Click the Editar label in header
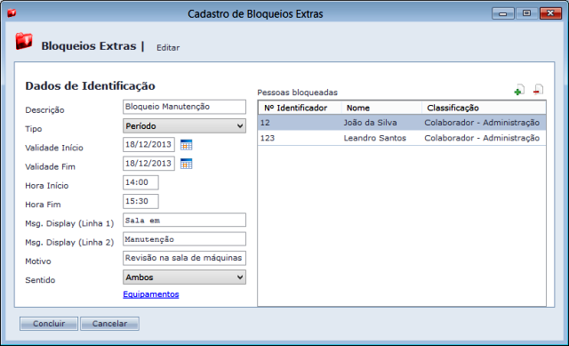569x346 pixels. 168,47
